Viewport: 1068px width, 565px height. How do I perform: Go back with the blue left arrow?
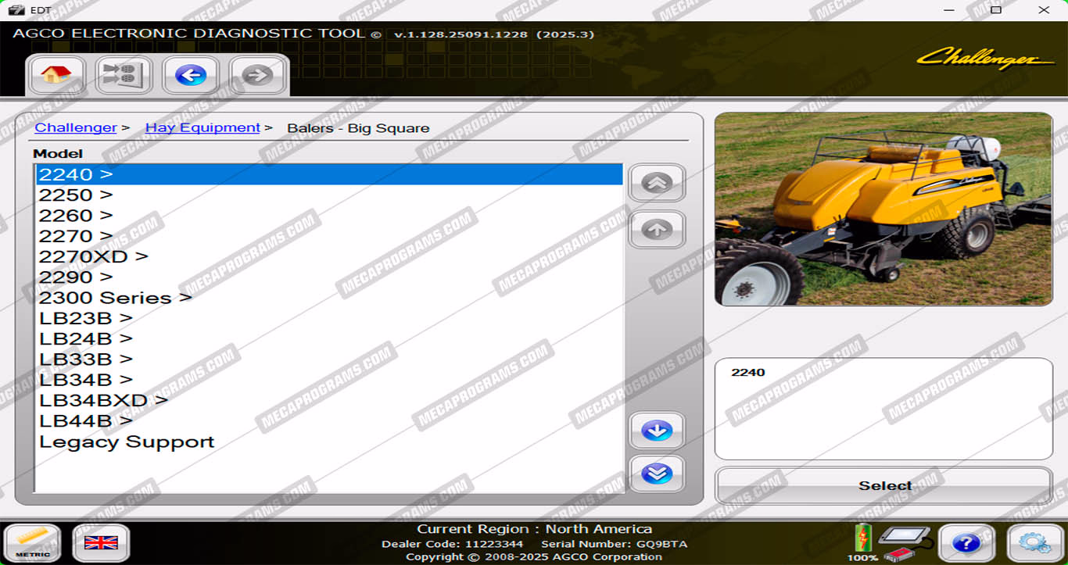click(191, 75)
